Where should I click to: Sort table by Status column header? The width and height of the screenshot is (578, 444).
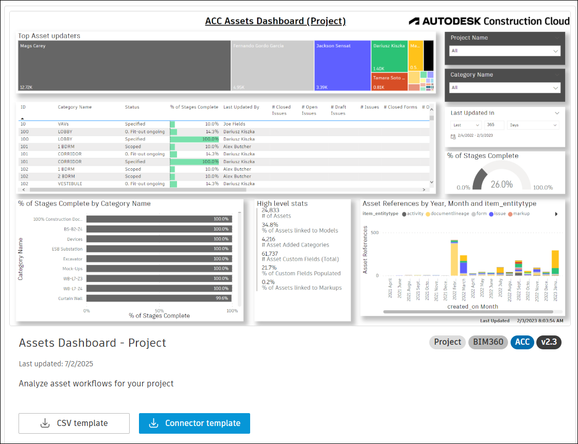[x=132, y=107]
